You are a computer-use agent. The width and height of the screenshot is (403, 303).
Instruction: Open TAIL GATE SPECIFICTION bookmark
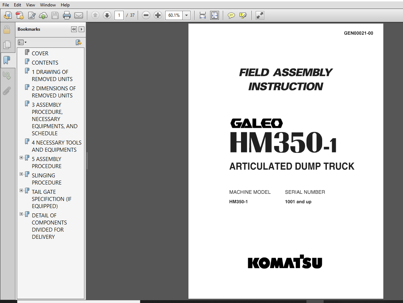[51, 199]
